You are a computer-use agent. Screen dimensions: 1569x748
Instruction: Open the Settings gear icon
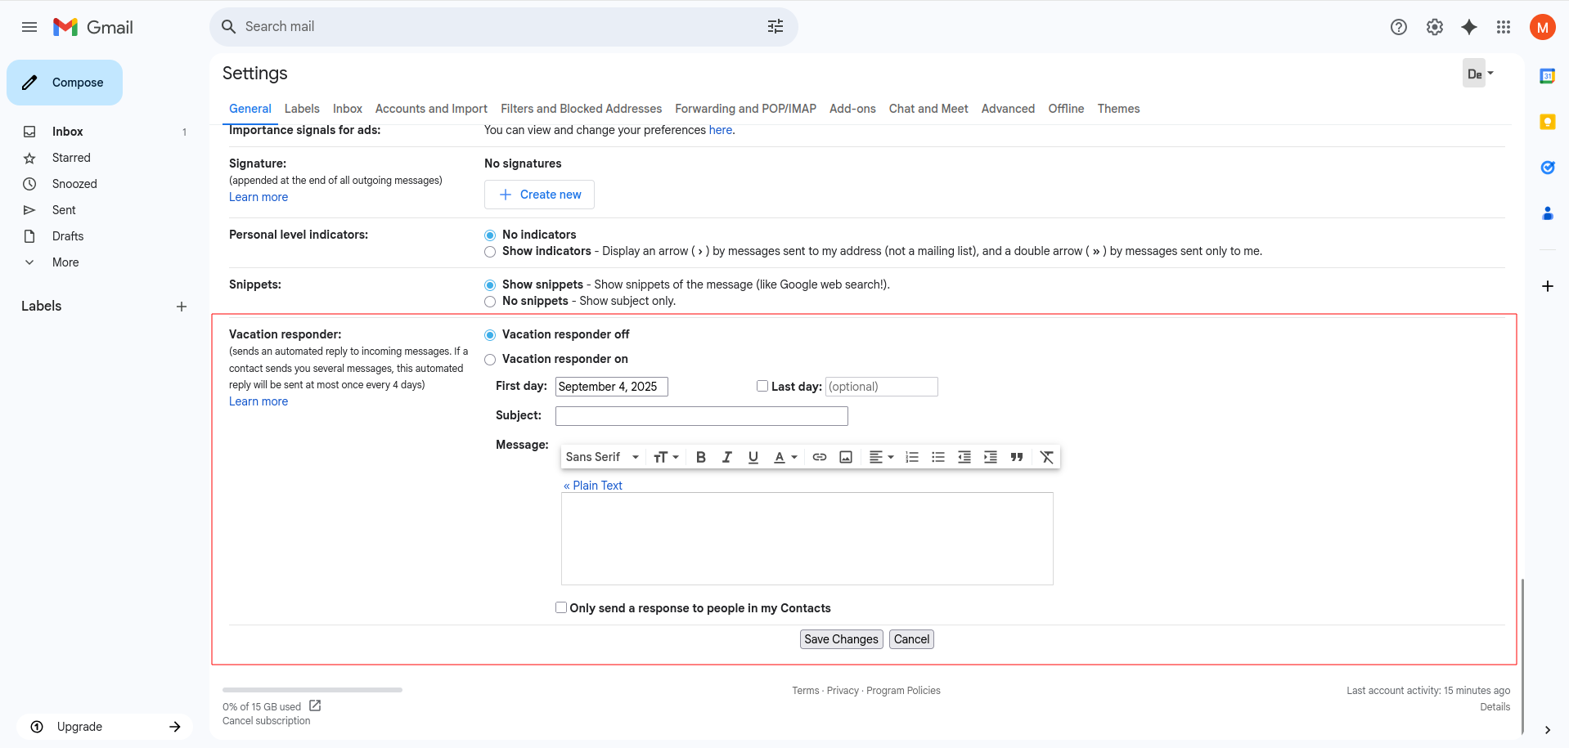click(x=1434, y=26)
